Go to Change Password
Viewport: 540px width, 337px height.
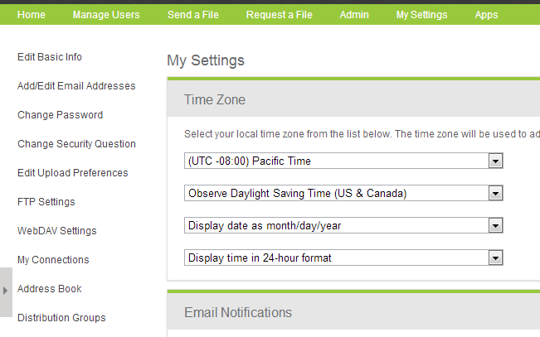60,115
